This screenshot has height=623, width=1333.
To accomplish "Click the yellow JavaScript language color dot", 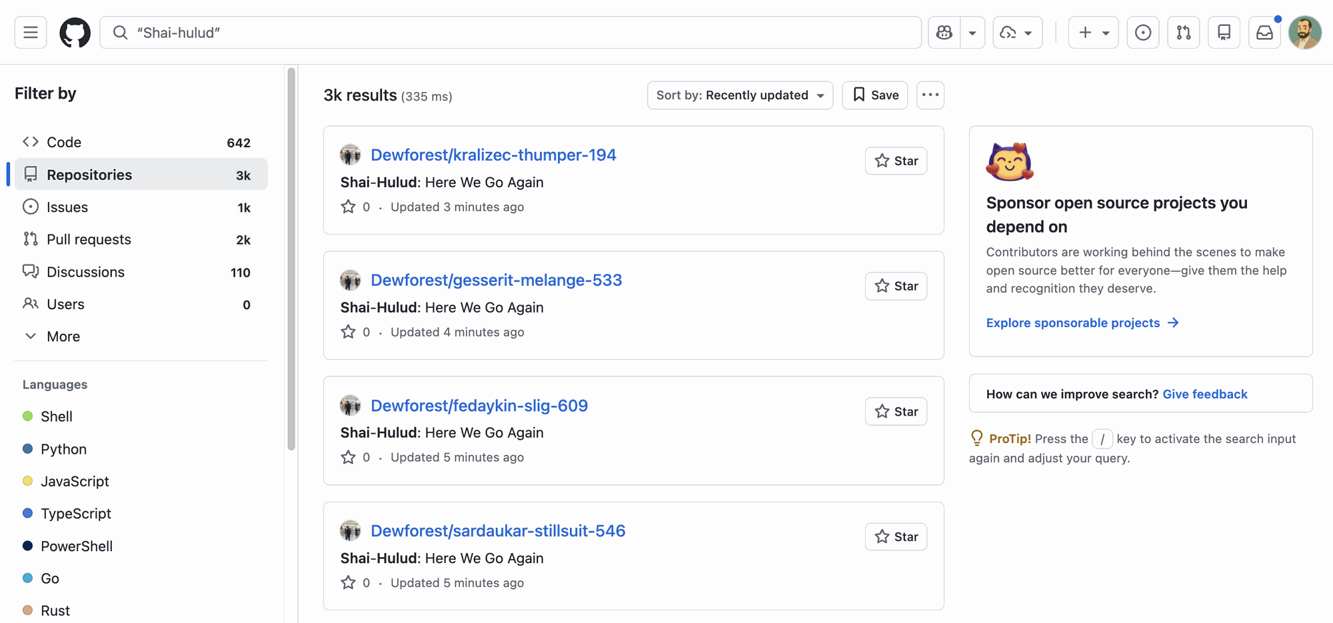I will [27, 481].
